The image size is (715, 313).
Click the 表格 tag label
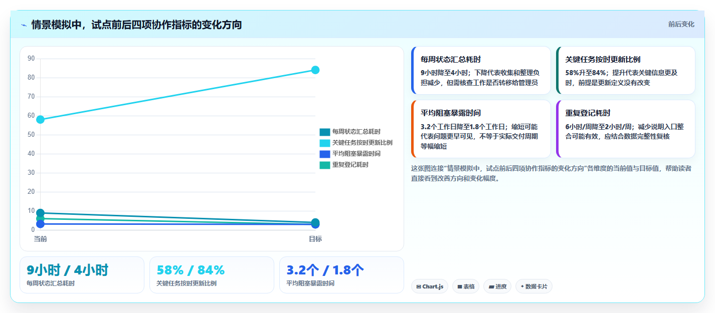469,287
